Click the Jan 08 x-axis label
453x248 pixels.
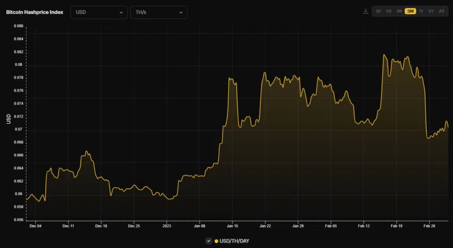click(x=200, y=226)
